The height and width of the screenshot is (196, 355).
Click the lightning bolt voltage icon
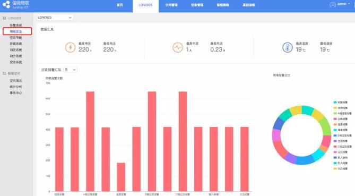70,48
